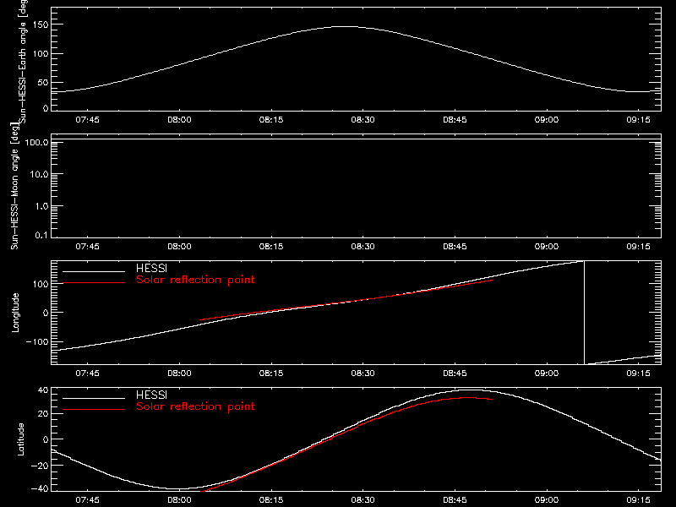
Task: Click the flat white line in Moon angle plot
Action: click(x=356, y=139)
